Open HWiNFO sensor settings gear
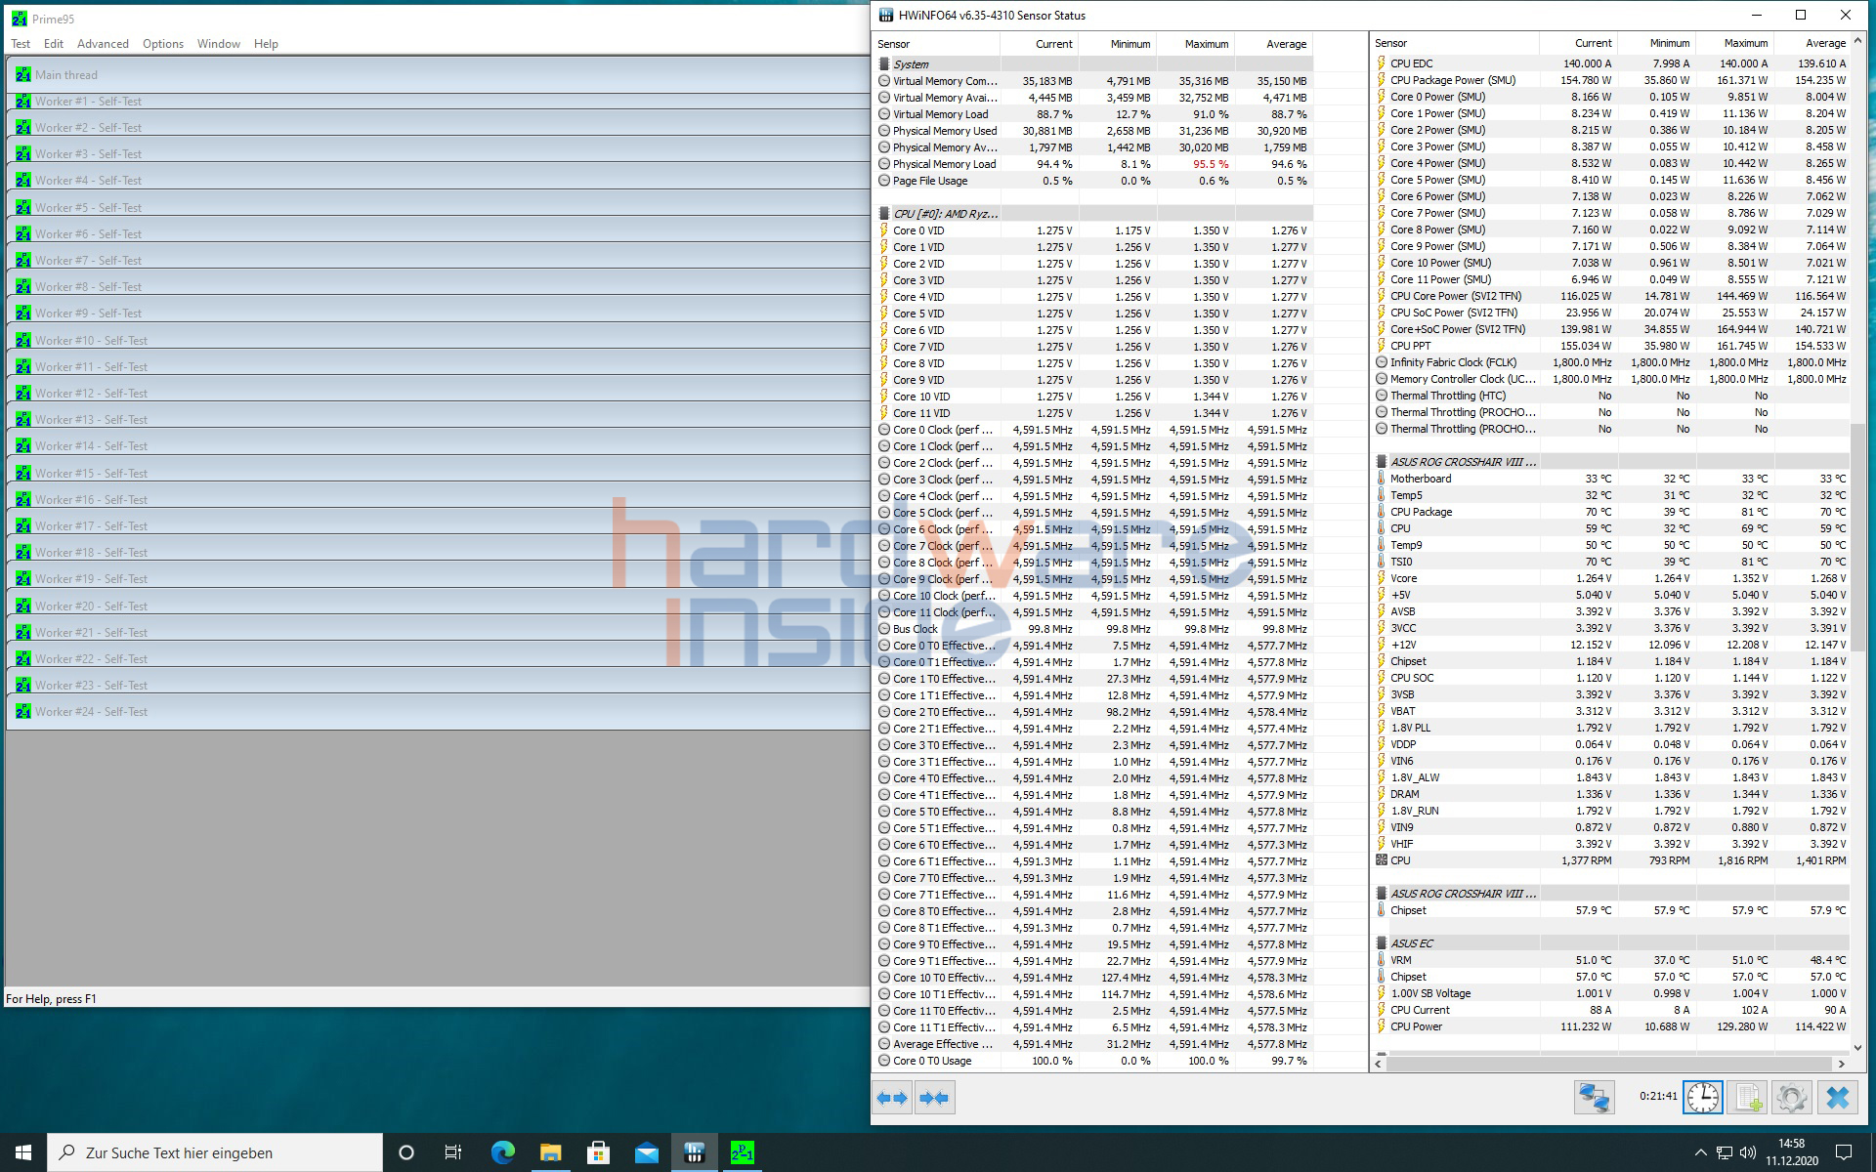 click(1792, 1098)
